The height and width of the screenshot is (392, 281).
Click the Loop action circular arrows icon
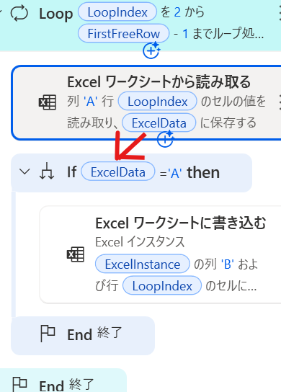point(19,13)
